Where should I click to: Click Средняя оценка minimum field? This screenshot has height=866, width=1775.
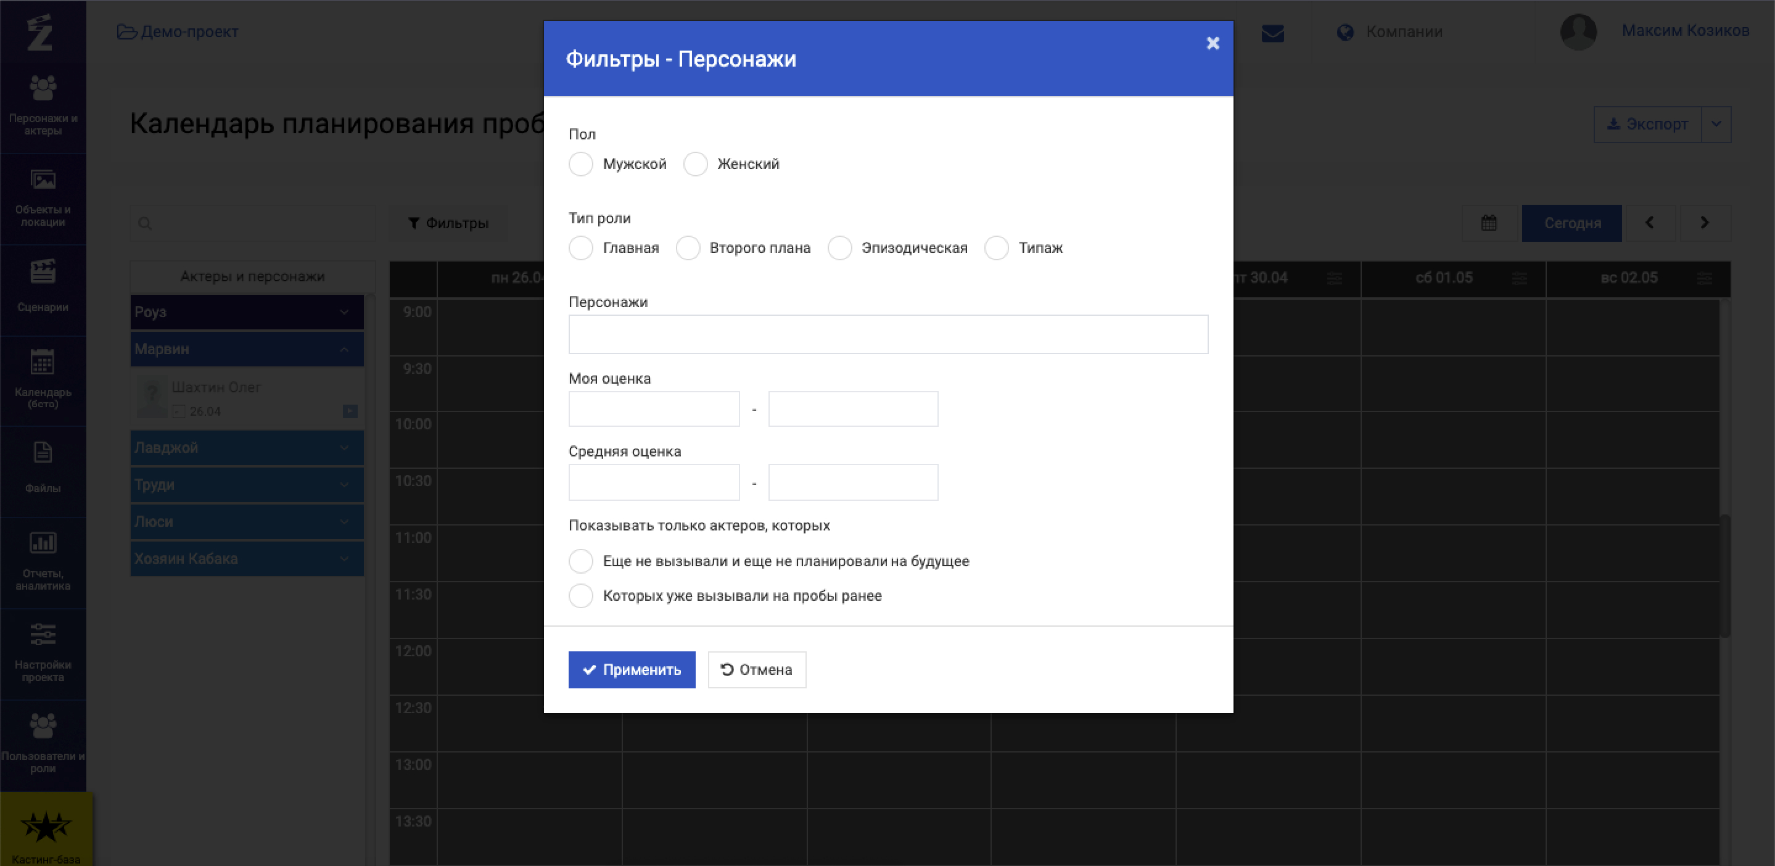tap(654, 482)
